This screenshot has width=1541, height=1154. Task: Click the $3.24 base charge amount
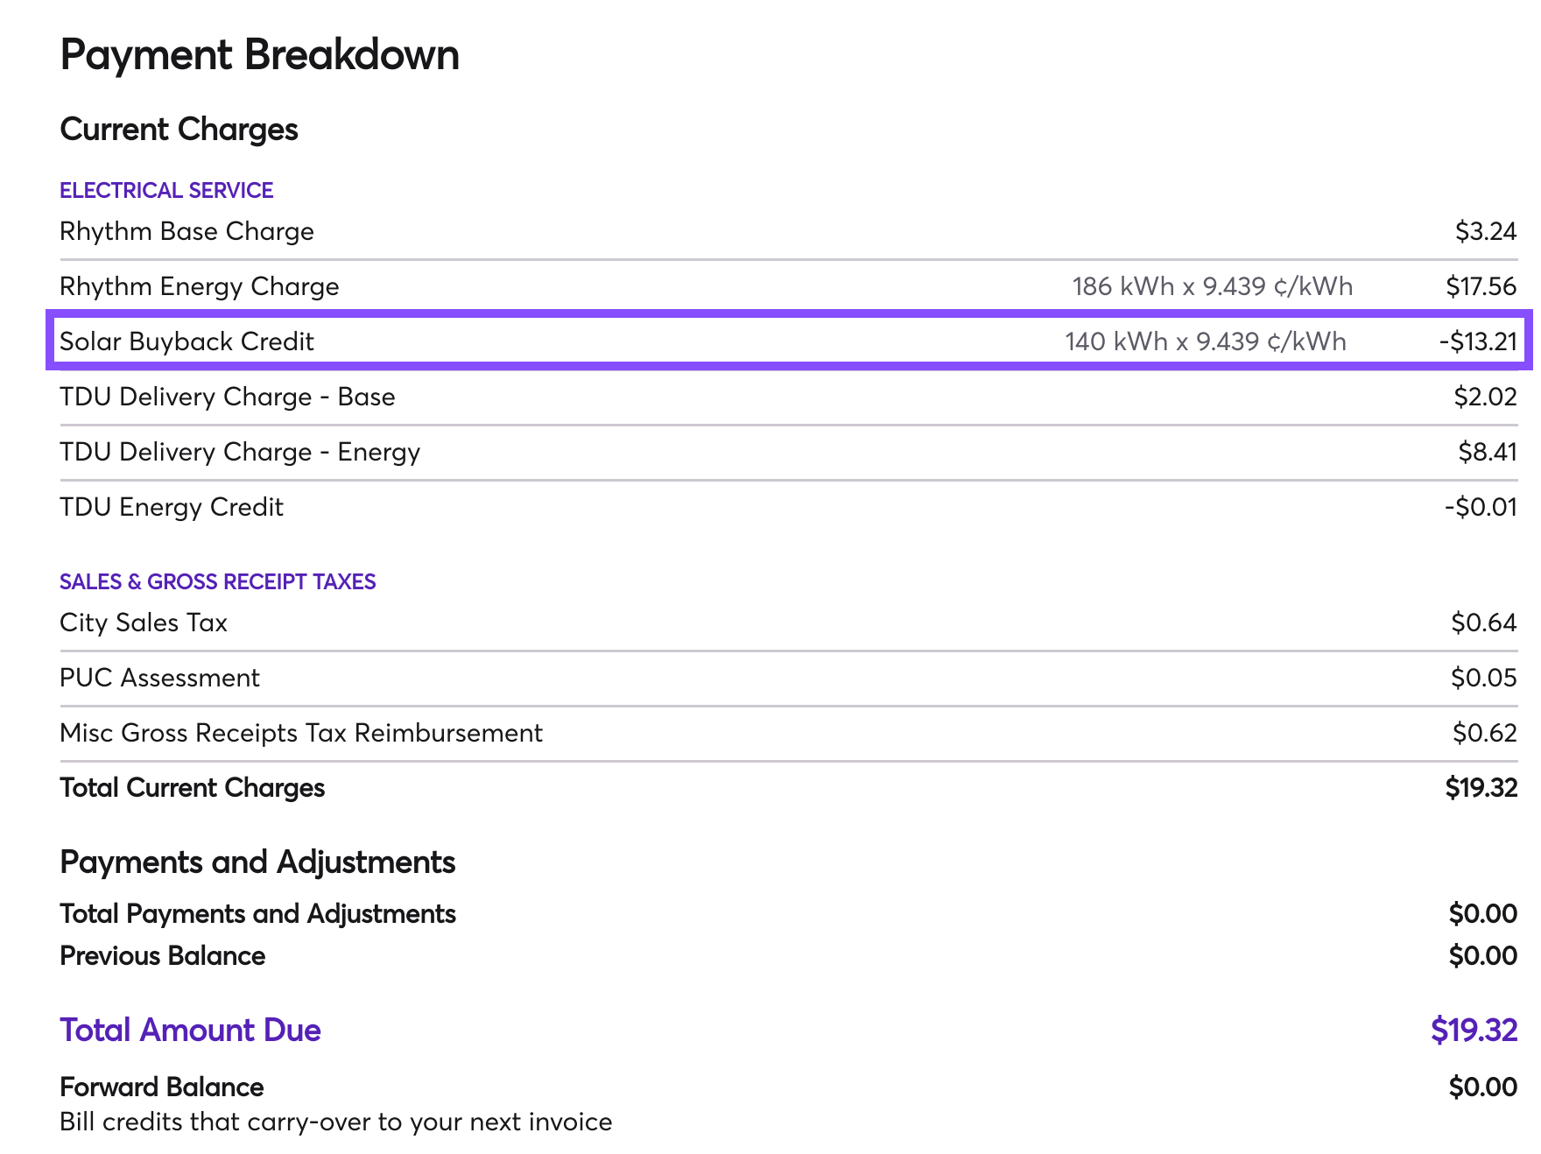1485,231
